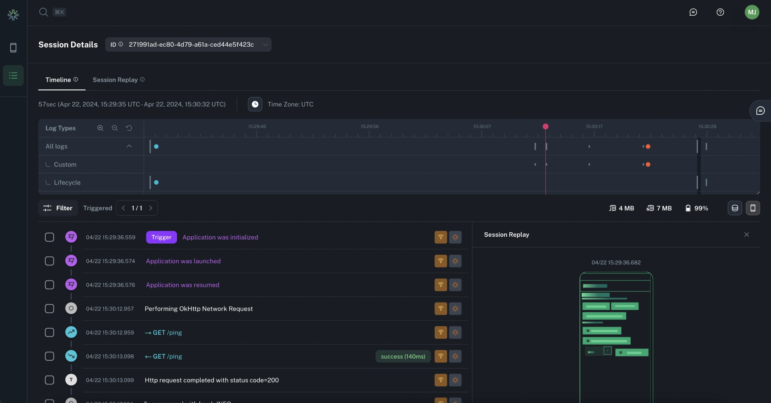The width and height of the screenshot is (771, 403).
Task: Reset the timeline zoom level
Action: (x=129, y=128)
